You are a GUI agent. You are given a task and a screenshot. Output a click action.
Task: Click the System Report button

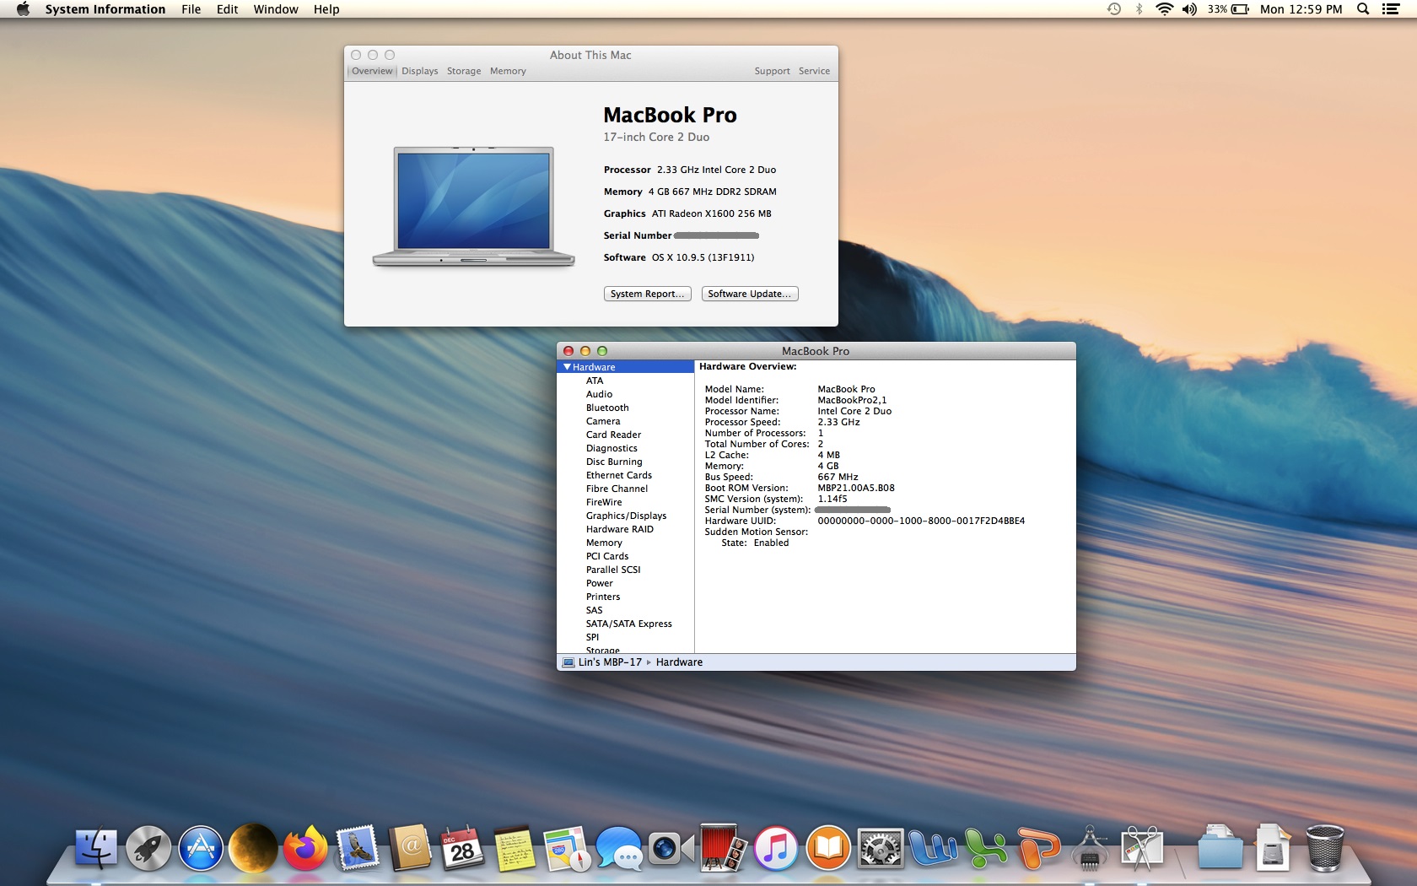pyautogui.click(x=647, y=294)
